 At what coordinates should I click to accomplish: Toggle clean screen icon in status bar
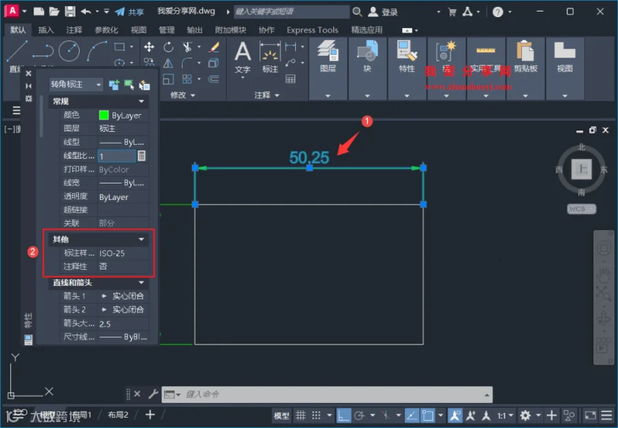(x=590, y=416)
